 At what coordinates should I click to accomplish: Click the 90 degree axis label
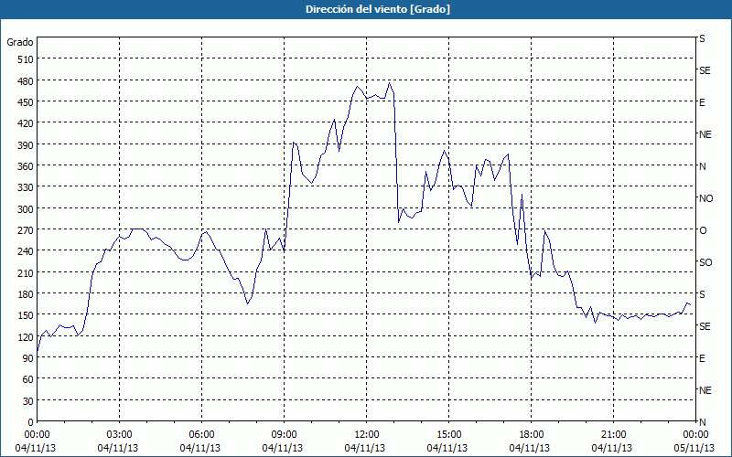click(x=28, y=358)
